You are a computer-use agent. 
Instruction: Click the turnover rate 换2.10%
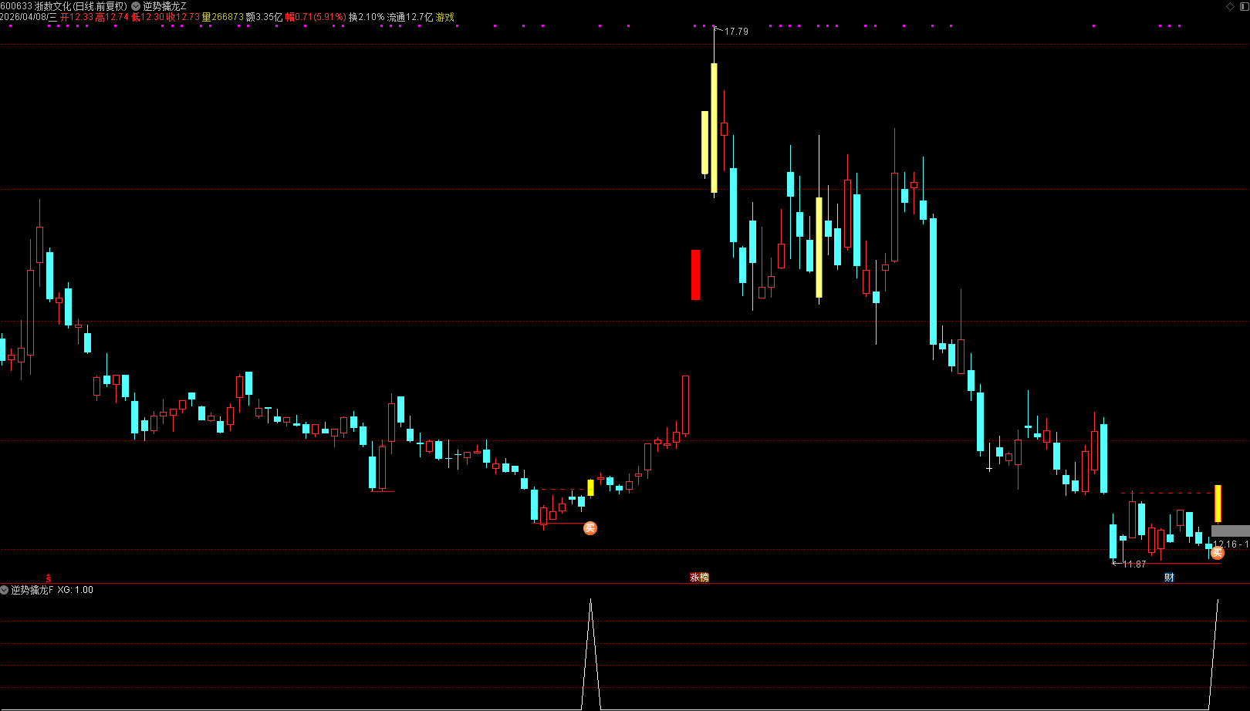point(367,17)
